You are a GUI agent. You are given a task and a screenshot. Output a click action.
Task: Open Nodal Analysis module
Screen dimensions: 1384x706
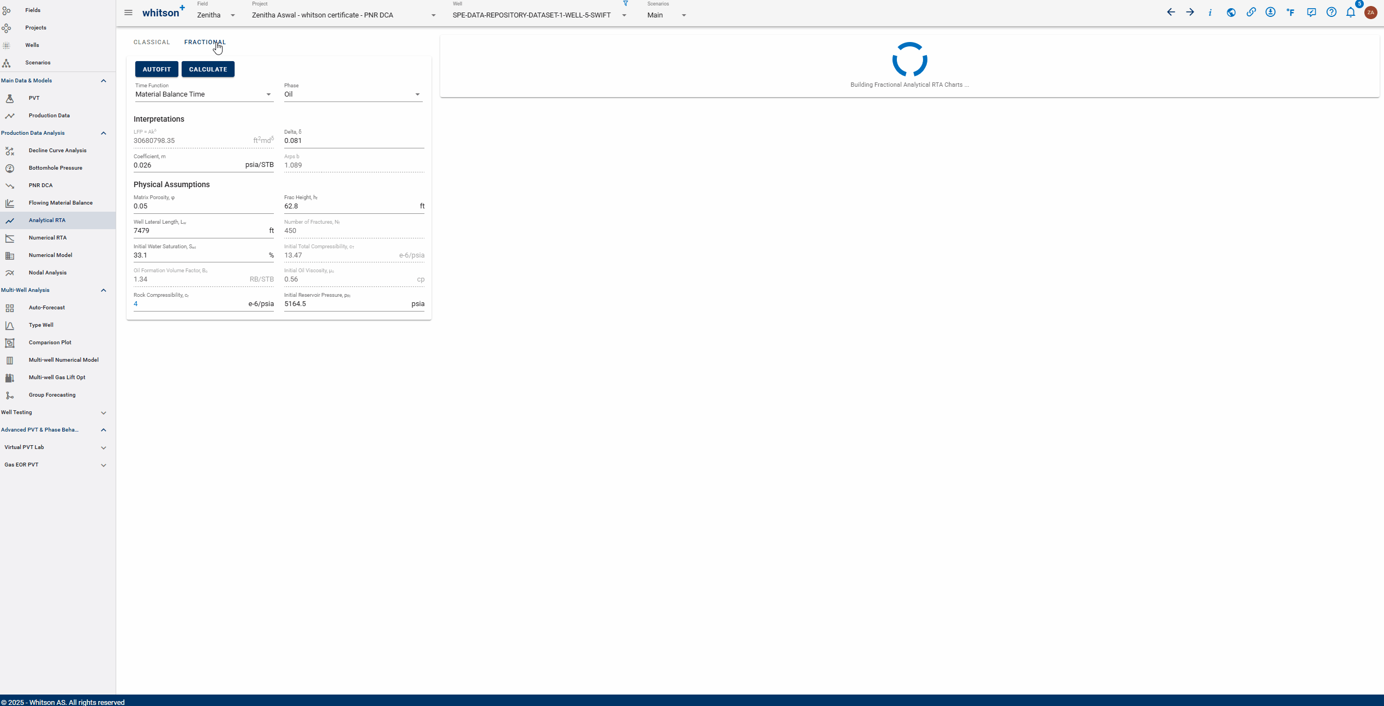(x=58, y=273)
